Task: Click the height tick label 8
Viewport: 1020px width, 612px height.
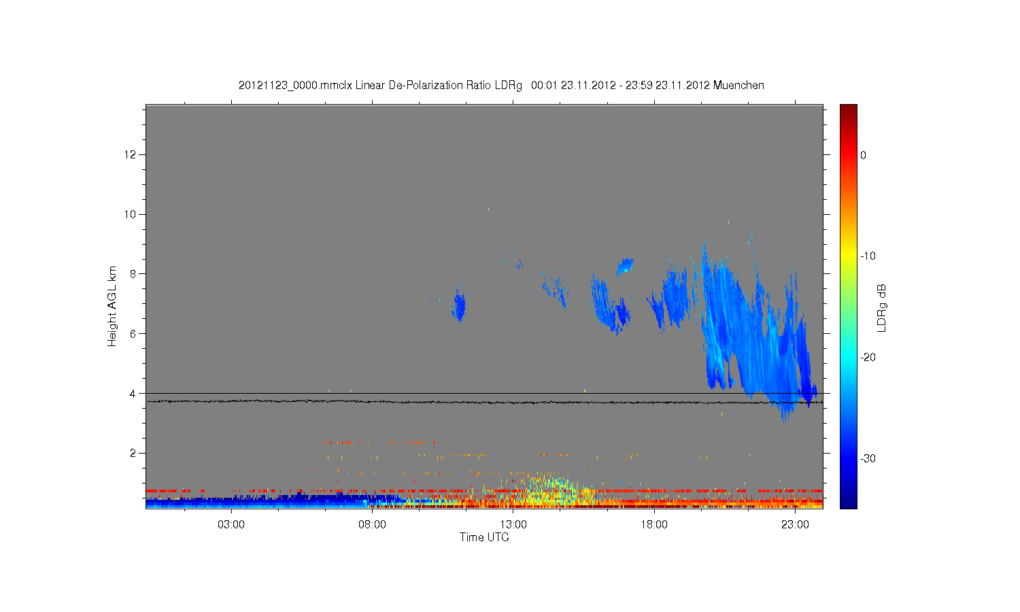Action: pos(134,274)
